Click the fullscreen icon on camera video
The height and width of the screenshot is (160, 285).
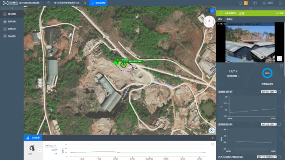279,58
